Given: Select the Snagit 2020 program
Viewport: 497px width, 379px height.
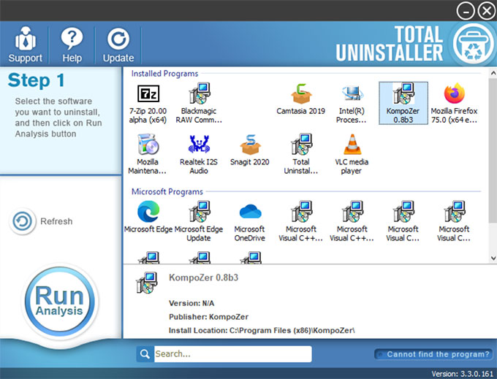Looking at the screenshot, I should [x=250, y=150].
